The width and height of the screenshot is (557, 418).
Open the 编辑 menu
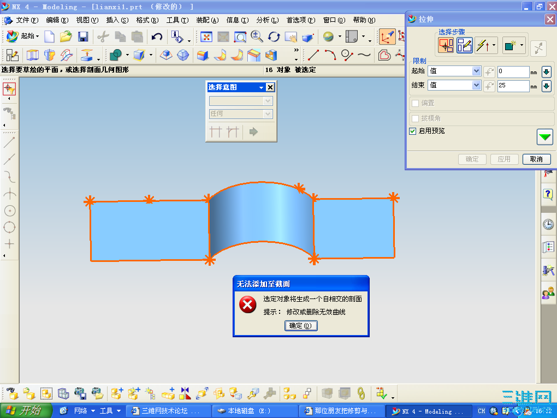[x=57, y=20]
